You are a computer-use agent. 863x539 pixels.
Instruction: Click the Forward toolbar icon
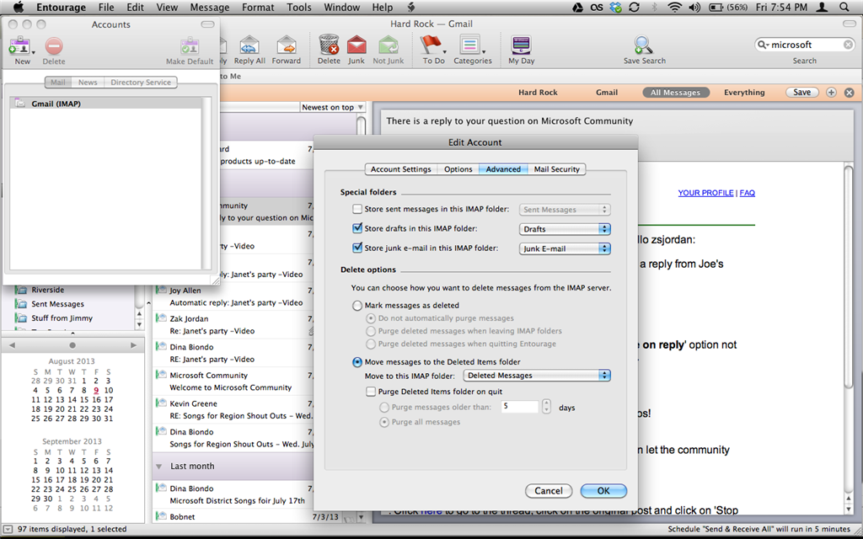click(287, 45)
